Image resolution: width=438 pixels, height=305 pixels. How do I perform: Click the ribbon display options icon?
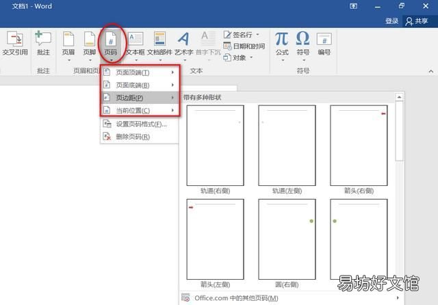point(353,6)
